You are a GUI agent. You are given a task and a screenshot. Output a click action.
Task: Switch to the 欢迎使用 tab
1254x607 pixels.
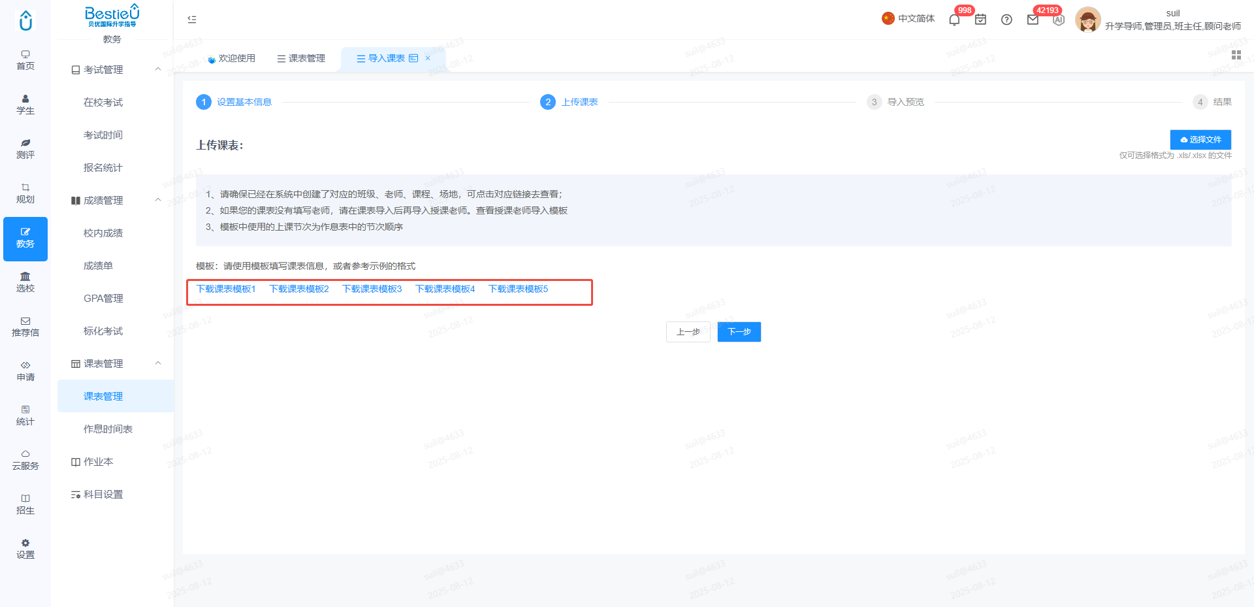point(232,58)
